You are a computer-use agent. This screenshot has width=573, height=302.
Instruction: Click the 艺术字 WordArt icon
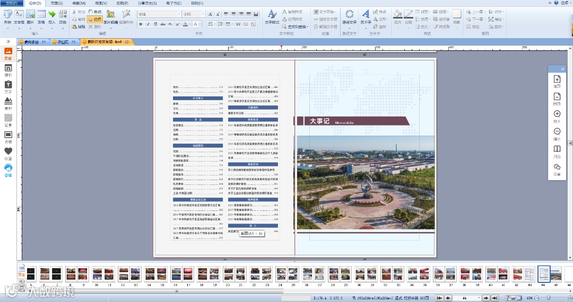click(366, 17)
